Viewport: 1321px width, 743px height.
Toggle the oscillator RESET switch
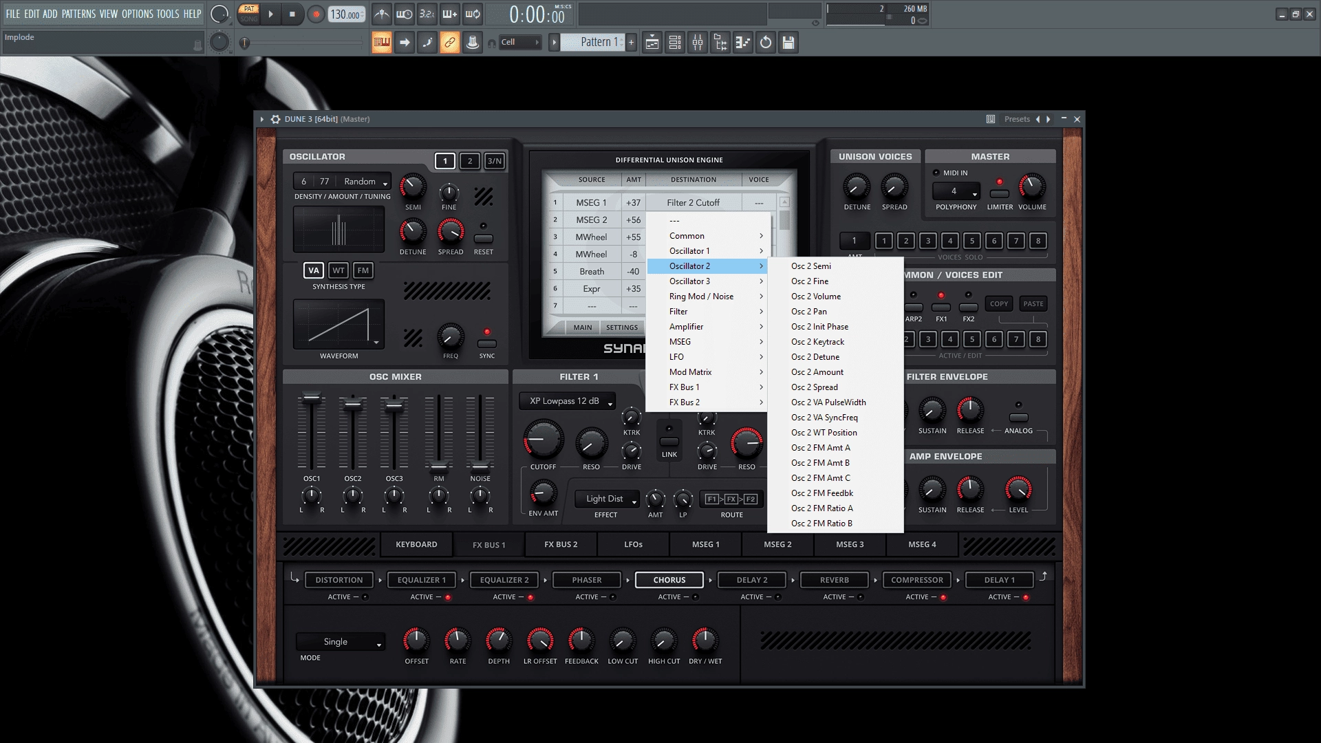484,239
